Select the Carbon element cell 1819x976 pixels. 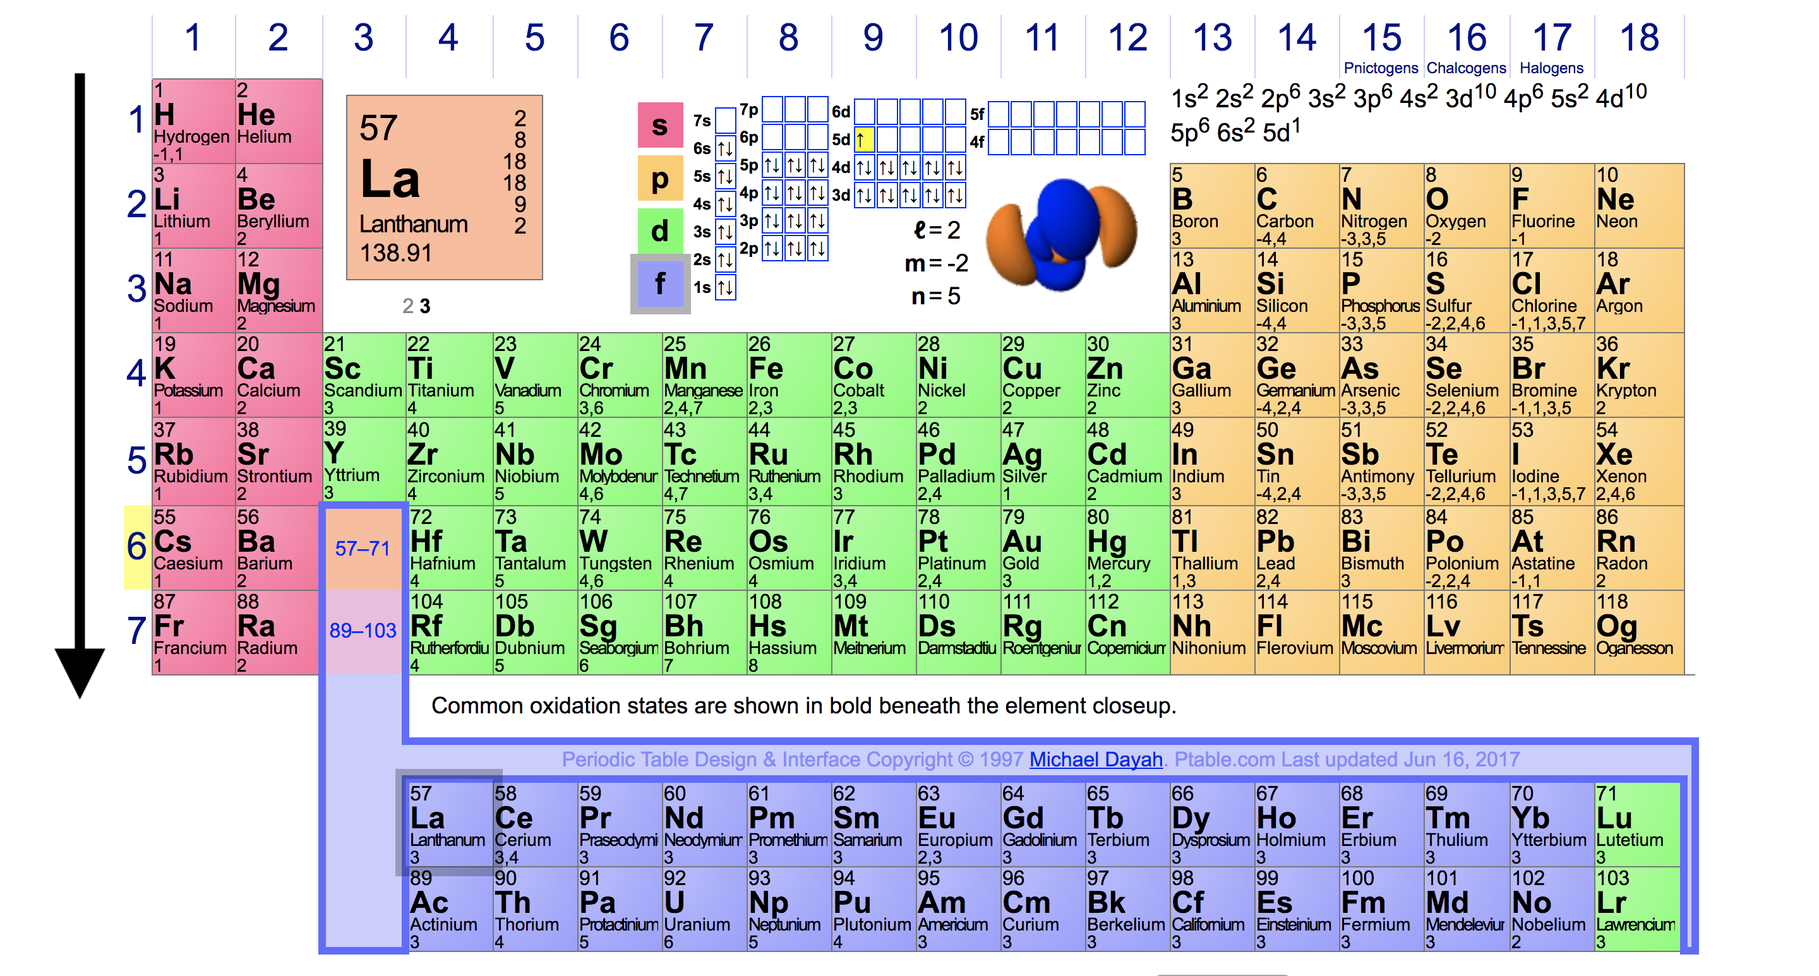pyautogui.click(x=1297, y=206)
